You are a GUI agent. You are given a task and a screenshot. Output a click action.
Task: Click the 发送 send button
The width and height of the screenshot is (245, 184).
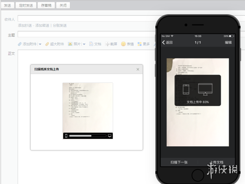coord(7,5)
